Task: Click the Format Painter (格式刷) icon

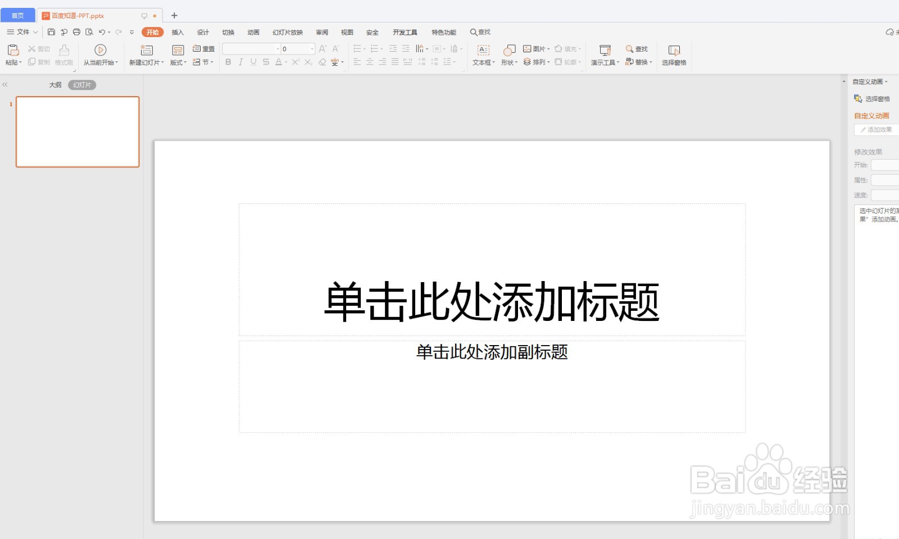Action: [64, 50]
